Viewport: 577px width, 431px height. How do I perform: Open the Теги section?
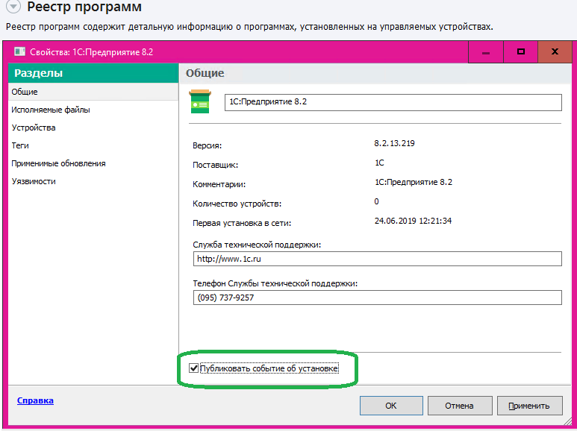(x=93, y=145)
